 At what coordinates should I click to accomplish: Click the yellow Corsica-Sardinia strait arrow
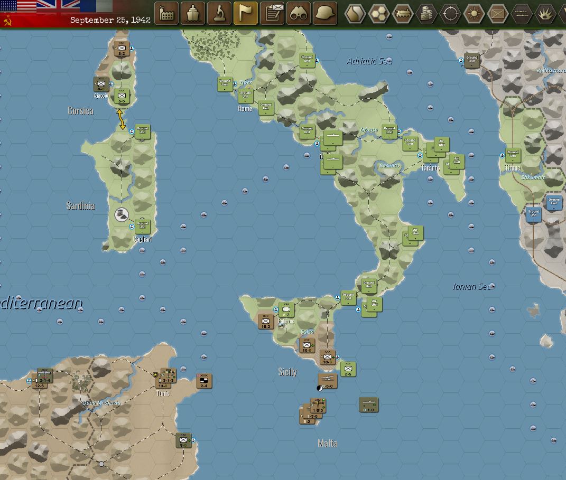click(x=122, y=119)
